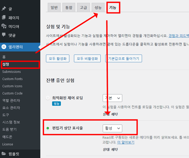Click the comment bubble icon next to 댓글
189x158 pixels.
(4, 35)
